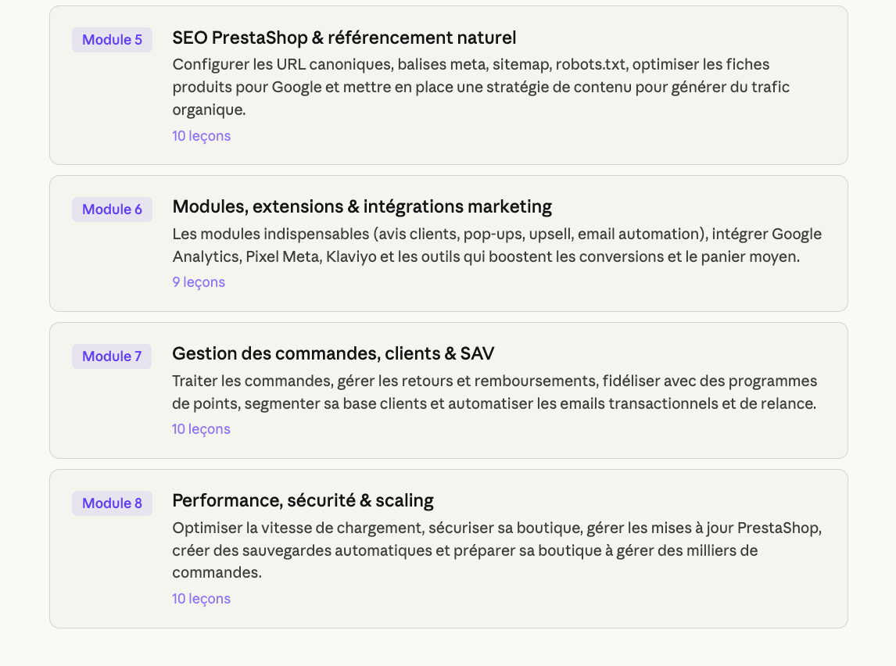
Task: Click "10 leçons" under Performance, sécurité & scaling
Action: (x=201, y=599)
